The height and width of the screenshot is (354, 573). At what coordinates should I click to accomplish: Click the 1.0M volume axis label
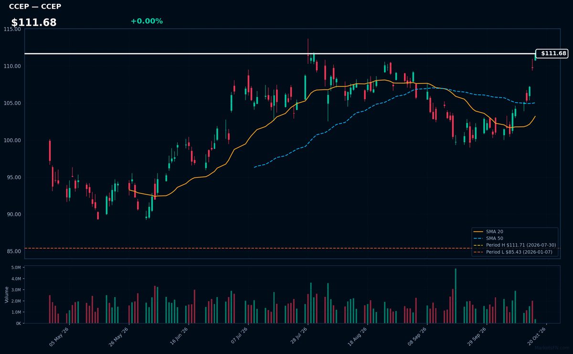16,312
